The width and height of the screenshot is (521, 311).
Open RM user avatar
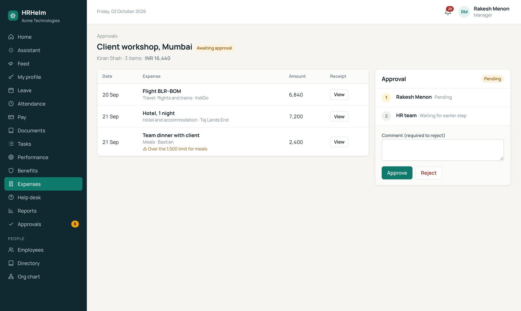point(464,12)
